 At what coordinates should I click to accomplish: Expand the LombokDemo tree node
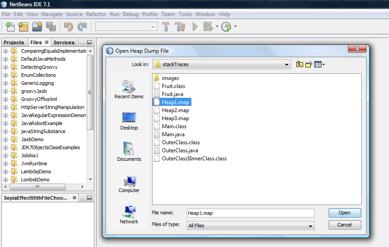[5, 180]
